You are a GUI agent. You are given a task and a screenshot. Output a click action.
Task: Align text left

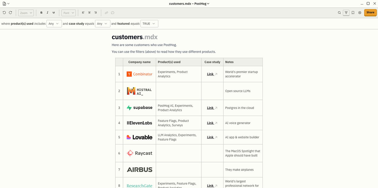[x=83, y=13]
